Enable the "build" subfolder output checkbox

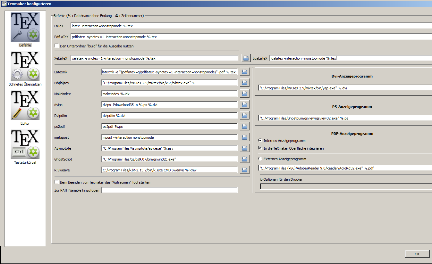click(x=57, y=46)
